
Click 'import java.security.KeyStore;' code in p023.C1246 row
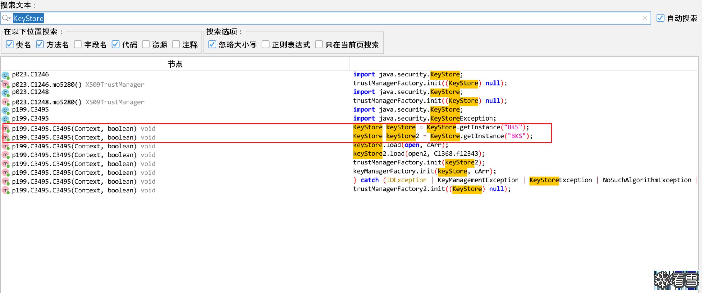click(x=408, y=74)
